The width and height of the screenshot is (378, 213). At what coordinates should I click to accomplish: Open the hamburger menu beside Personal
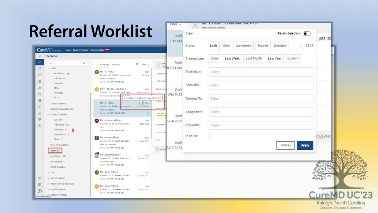(x=40, y=56)
